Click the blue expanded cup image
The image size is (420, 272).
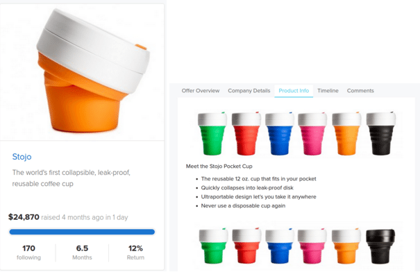(279, 133)
